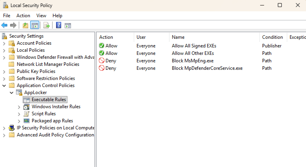
Task: Collapse the Application Control Policies node
Action: click(x=4, y=85)
